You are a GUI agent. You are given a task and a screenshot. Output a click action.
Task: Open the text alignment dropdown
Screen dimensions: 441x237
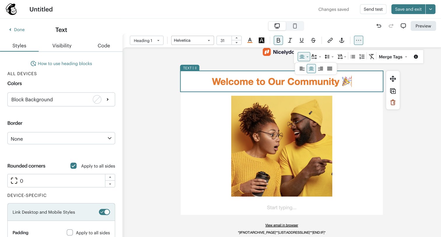[304, 57]
